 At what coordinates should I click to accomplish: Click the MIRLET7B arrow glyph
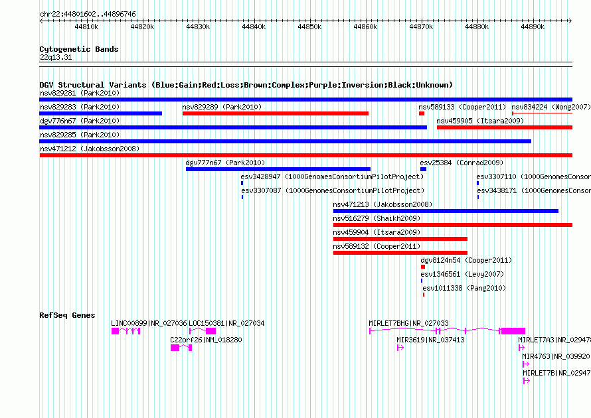[x=527, y=381]
